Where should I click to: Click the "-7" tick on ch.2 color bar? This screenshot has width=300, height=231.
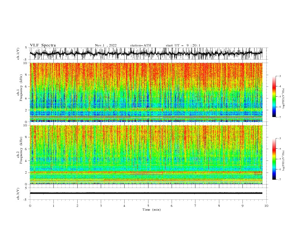279,180
